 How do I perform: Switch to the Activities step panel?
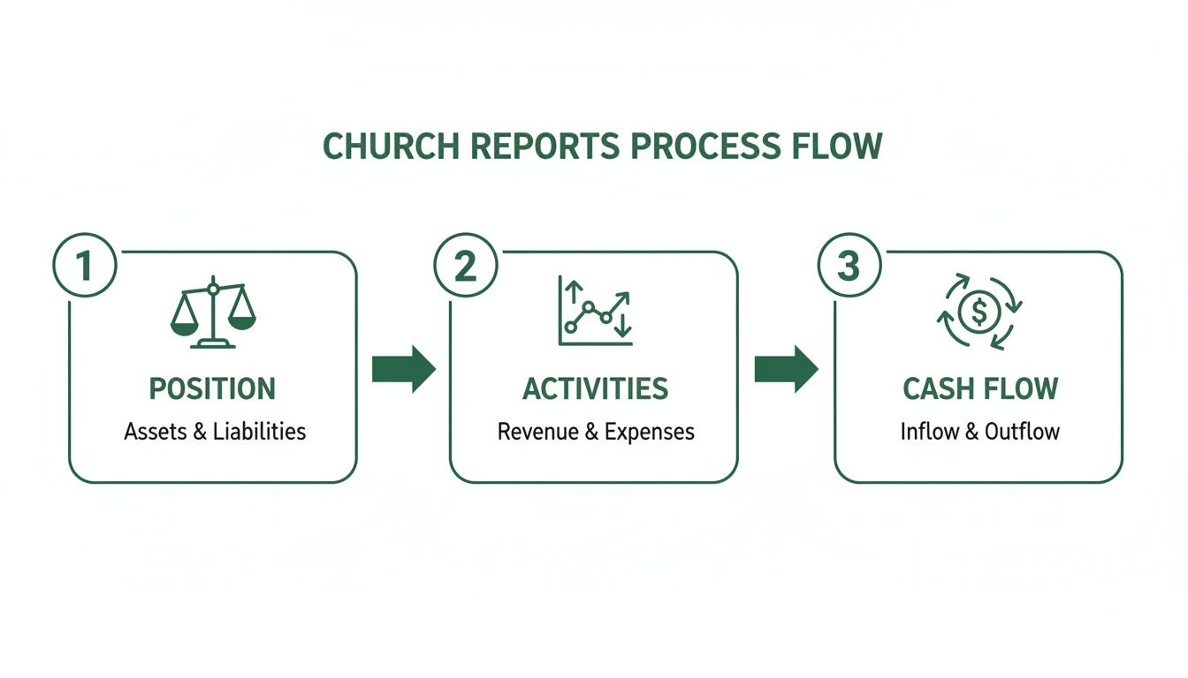[594, 365]
